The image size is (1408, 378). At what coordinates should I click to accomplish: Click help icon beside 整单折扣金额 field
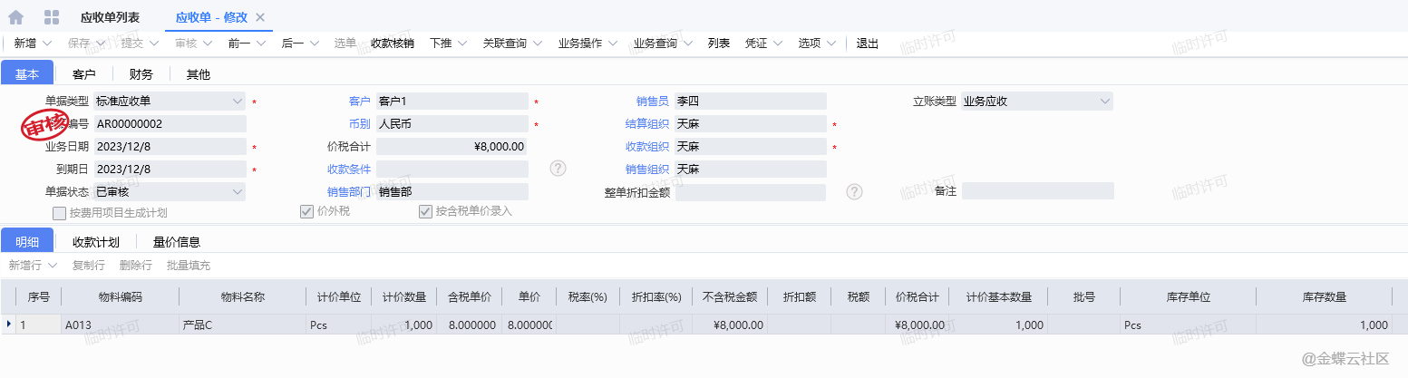point(854,191)
